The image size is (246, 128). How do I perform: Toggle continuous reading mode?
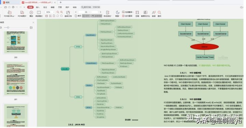pos(97,16)
